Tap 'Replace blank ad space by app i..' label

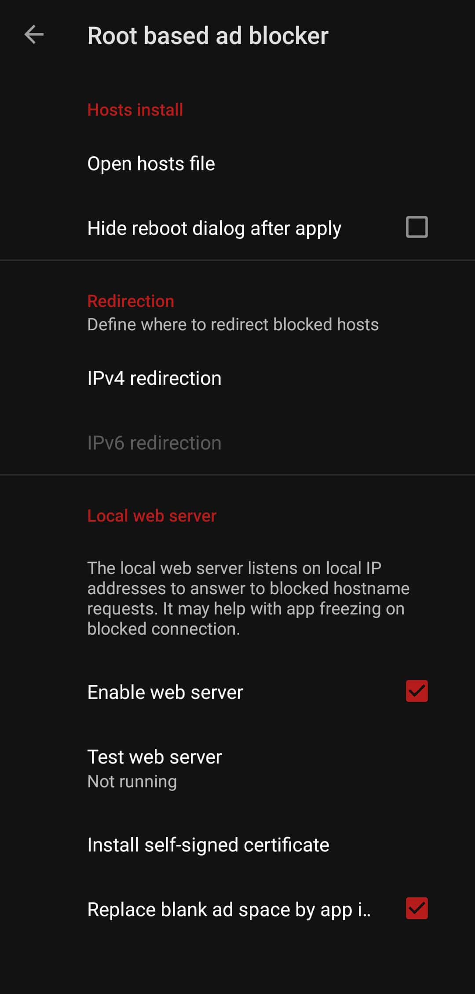[x=229, y=910]
